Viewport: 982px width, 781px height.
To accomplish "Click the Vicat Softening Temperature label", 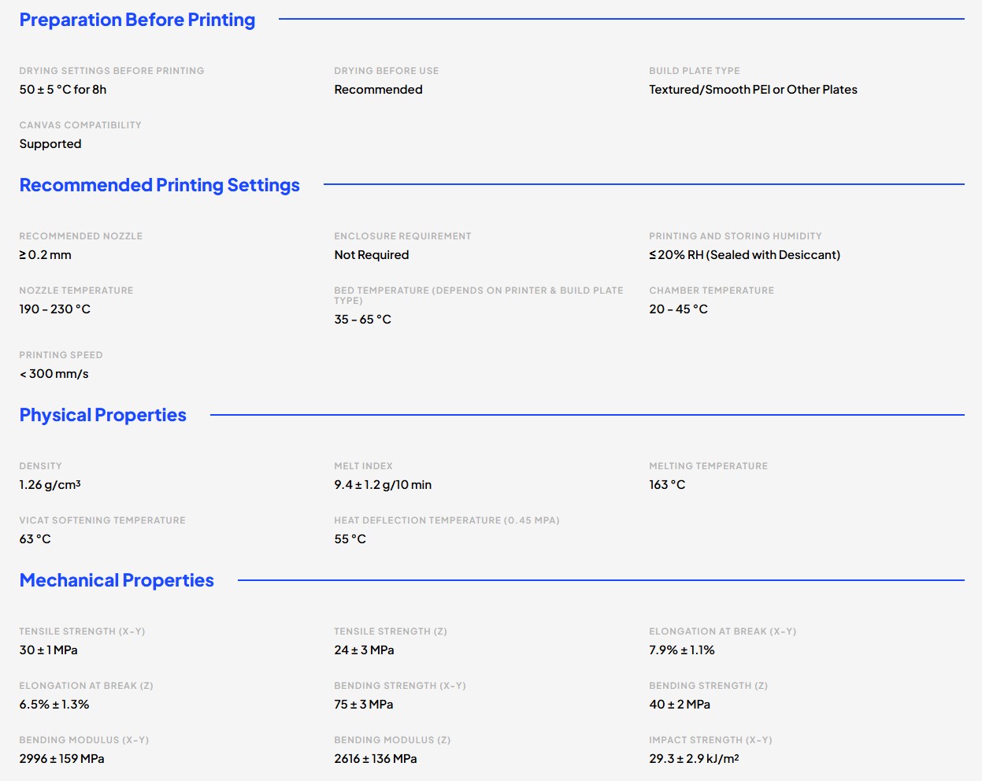I will pos(102,520).
